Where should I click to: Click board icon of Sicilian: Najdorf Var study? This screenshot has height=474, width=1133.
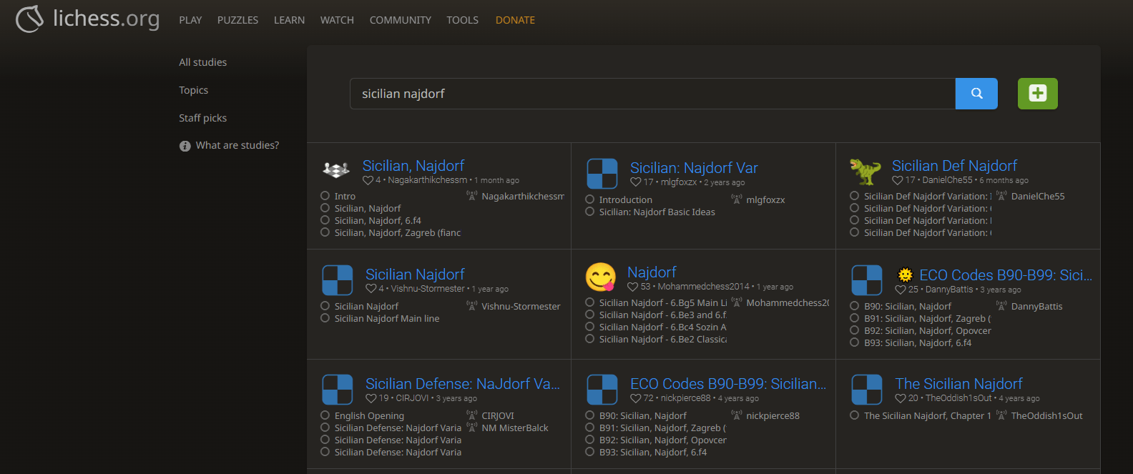(x=602, y=174)
